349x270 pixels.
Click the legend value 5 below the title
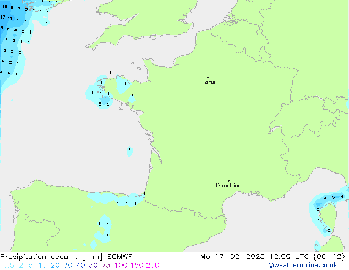tap(31, 266)
